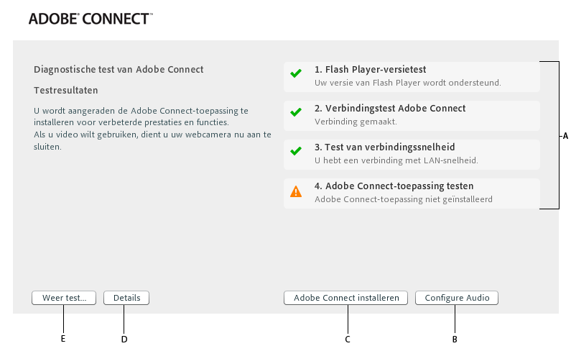Click the orange warning triangle icon
The height and width of the screenshot is (346, 571).
(295, 191)
